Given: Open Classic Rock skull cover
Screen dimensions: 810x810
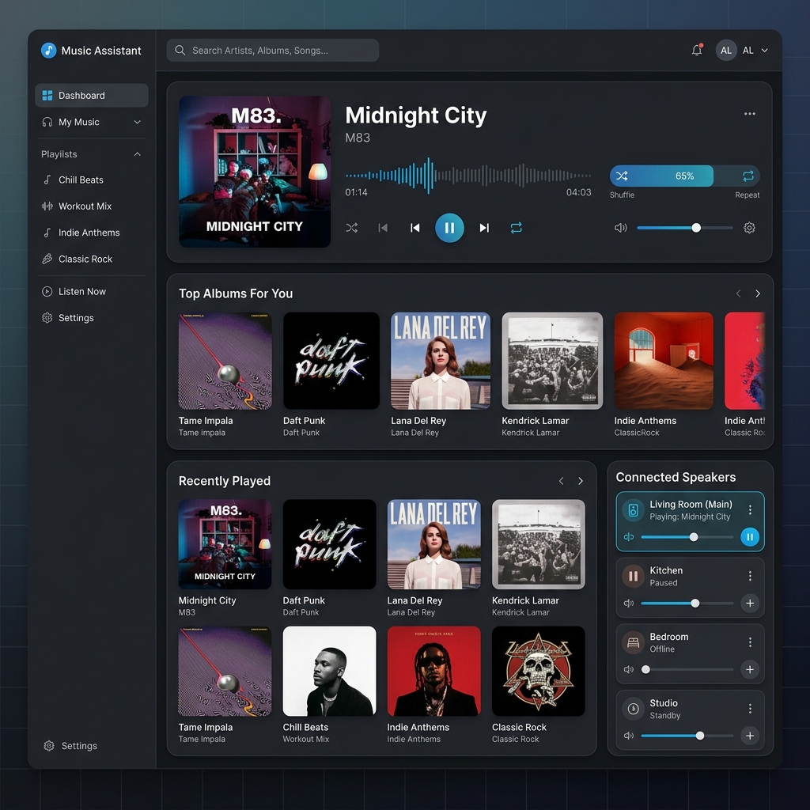Looking at the screenshot, I should click(x=538, y=671).
